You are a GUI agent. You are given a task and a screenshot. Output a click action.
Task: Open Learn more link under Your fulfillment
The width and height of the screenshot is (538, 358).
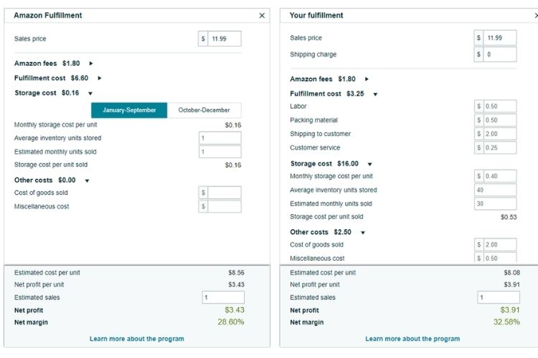click(x=412, y=339)
